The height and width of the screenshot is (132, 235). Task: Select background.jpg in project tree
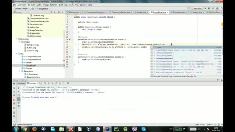(33, 45)
